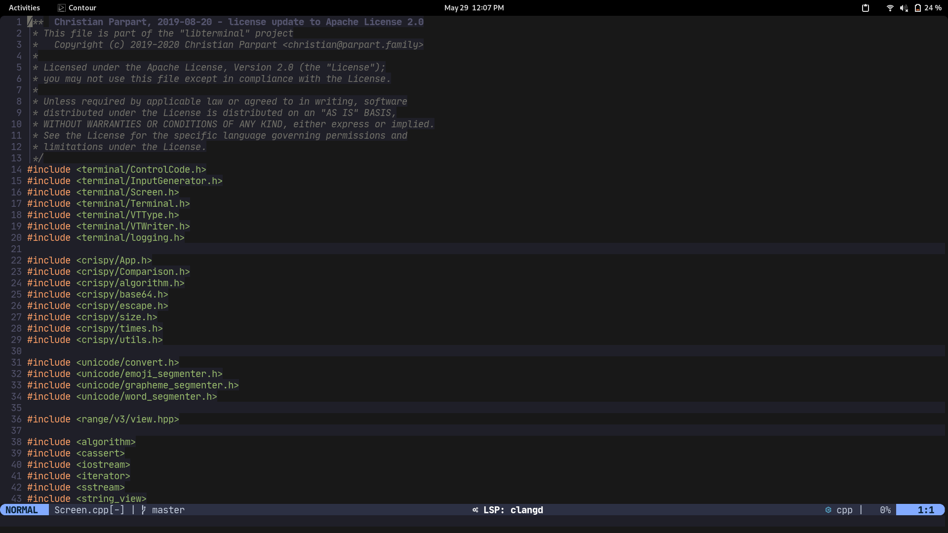Click the terminal/InputGenerator.h include line
Image resolution: width=948 pixels, height=533 pixels.
click(125, 181)
